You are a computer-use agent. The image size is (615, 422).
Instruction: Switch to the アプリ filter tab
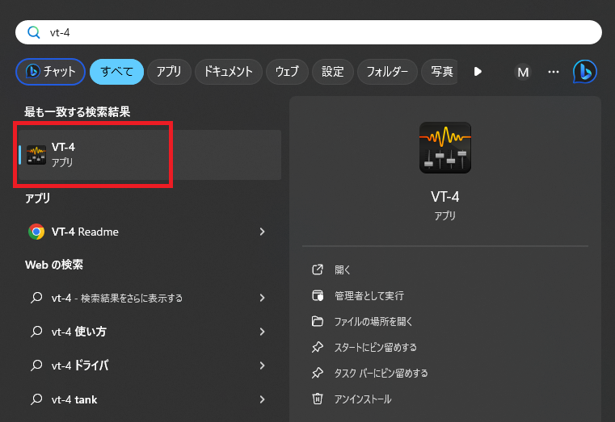pyautogui.click(x=169, y=72)
